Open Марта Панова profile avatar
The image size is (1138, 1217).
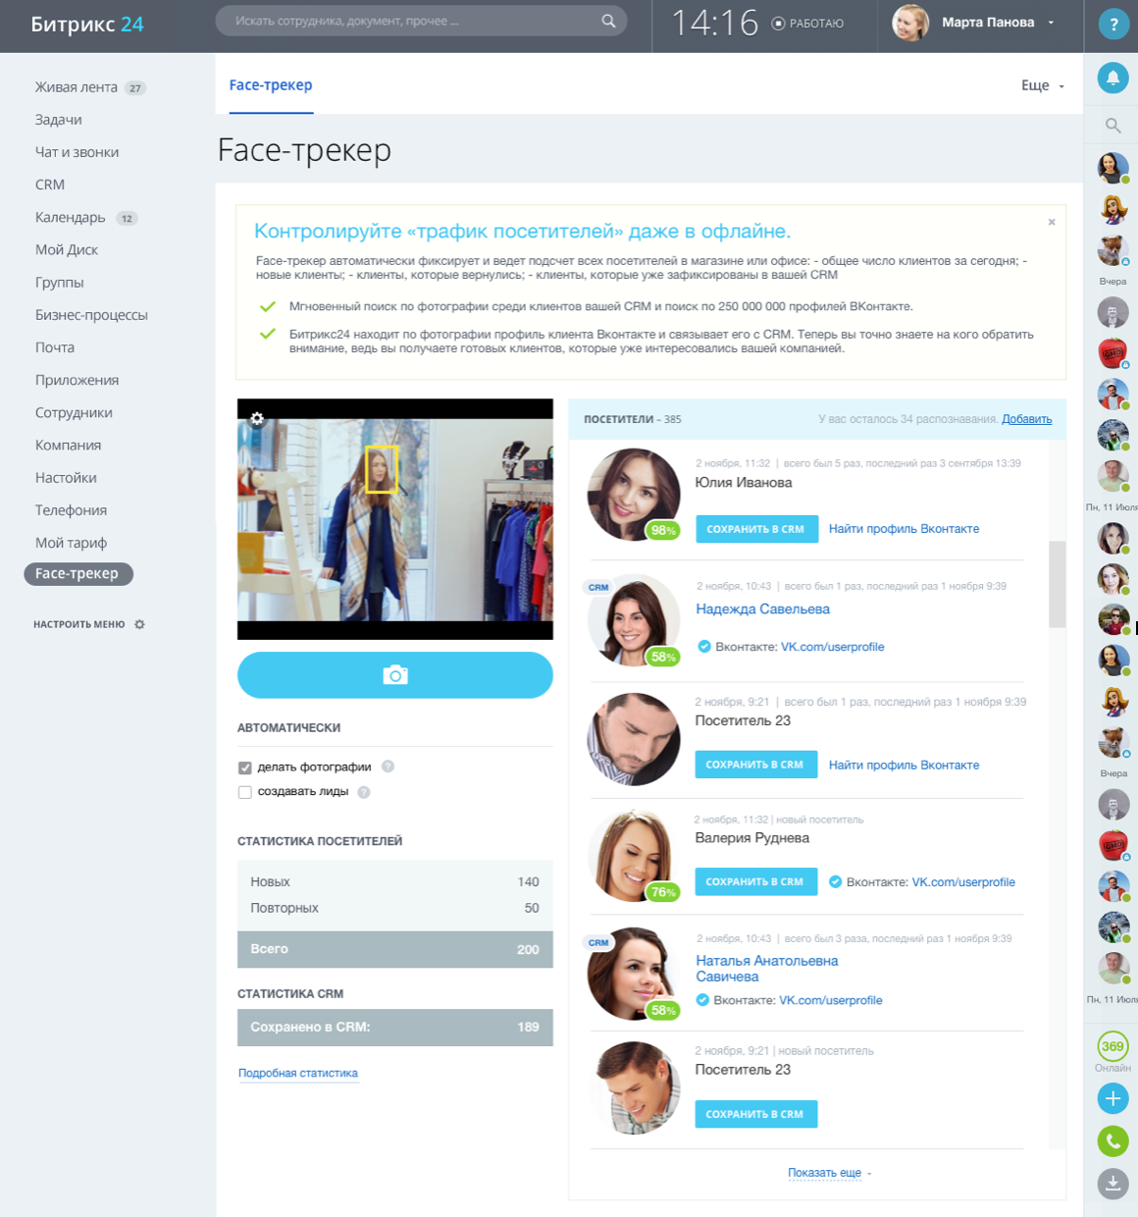coord(910,23)
